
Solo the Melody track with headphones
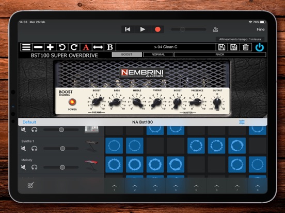[x=35, y=167]
